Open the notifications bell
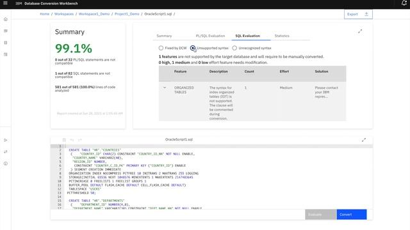Screen dimensions: 410x230 coord(404,3)
